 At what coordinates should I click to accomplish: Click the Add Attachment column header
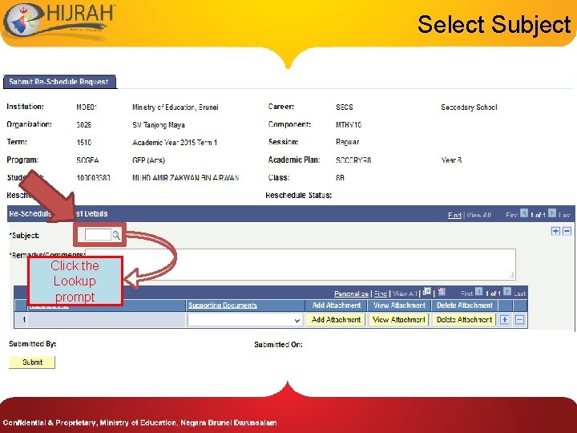(337, 306)
